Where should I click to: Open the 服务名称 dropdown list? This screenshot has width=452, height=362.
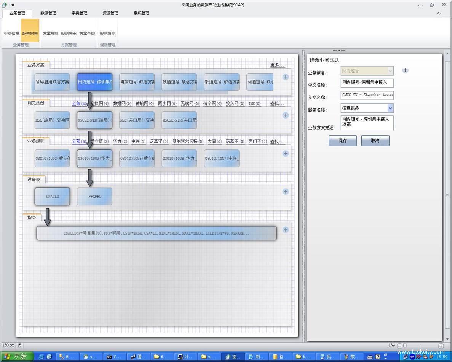(390, 108)
